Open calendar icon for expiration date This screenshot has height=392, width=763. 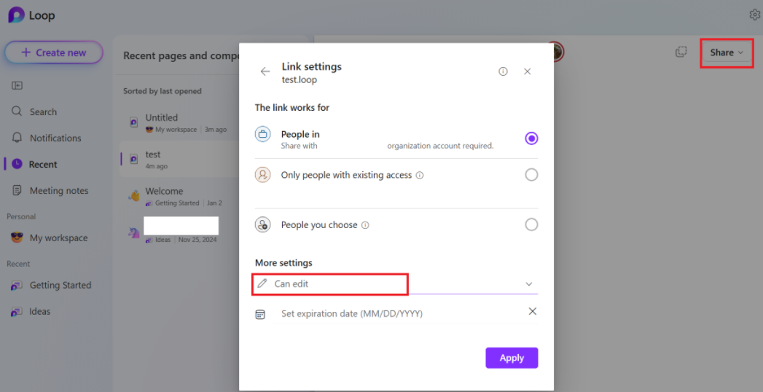click(x=260, y=314)
